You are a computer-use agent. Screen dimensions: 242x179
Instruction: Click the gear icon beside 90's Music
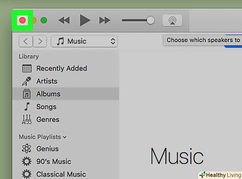[27, 161]
